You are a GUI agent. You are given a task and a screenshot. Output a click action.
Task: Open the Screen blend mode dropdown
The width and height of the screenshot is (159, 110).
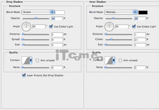coord(38,12)
